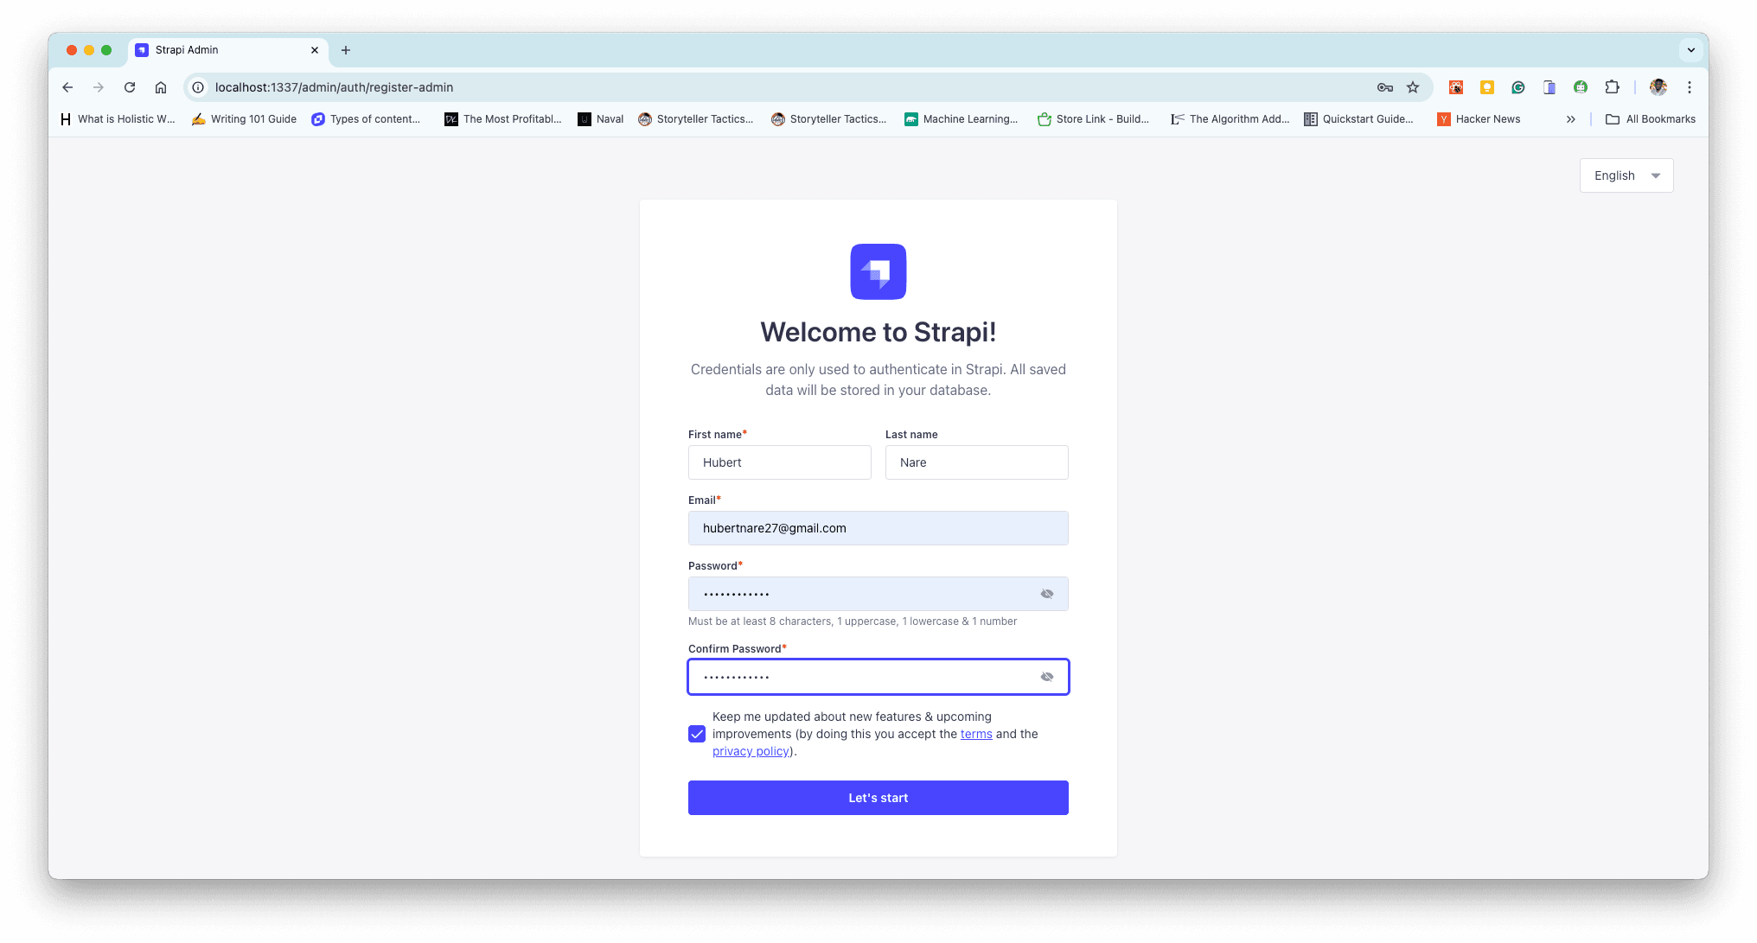Reload the page with the refresh icon
Viewport: 1757px width, 943px height.
130,87
